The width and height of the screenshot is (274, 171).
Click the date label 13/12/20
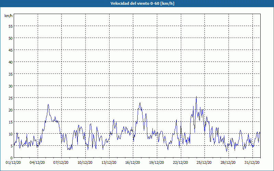pyautogui.click(x=109, y=163)
